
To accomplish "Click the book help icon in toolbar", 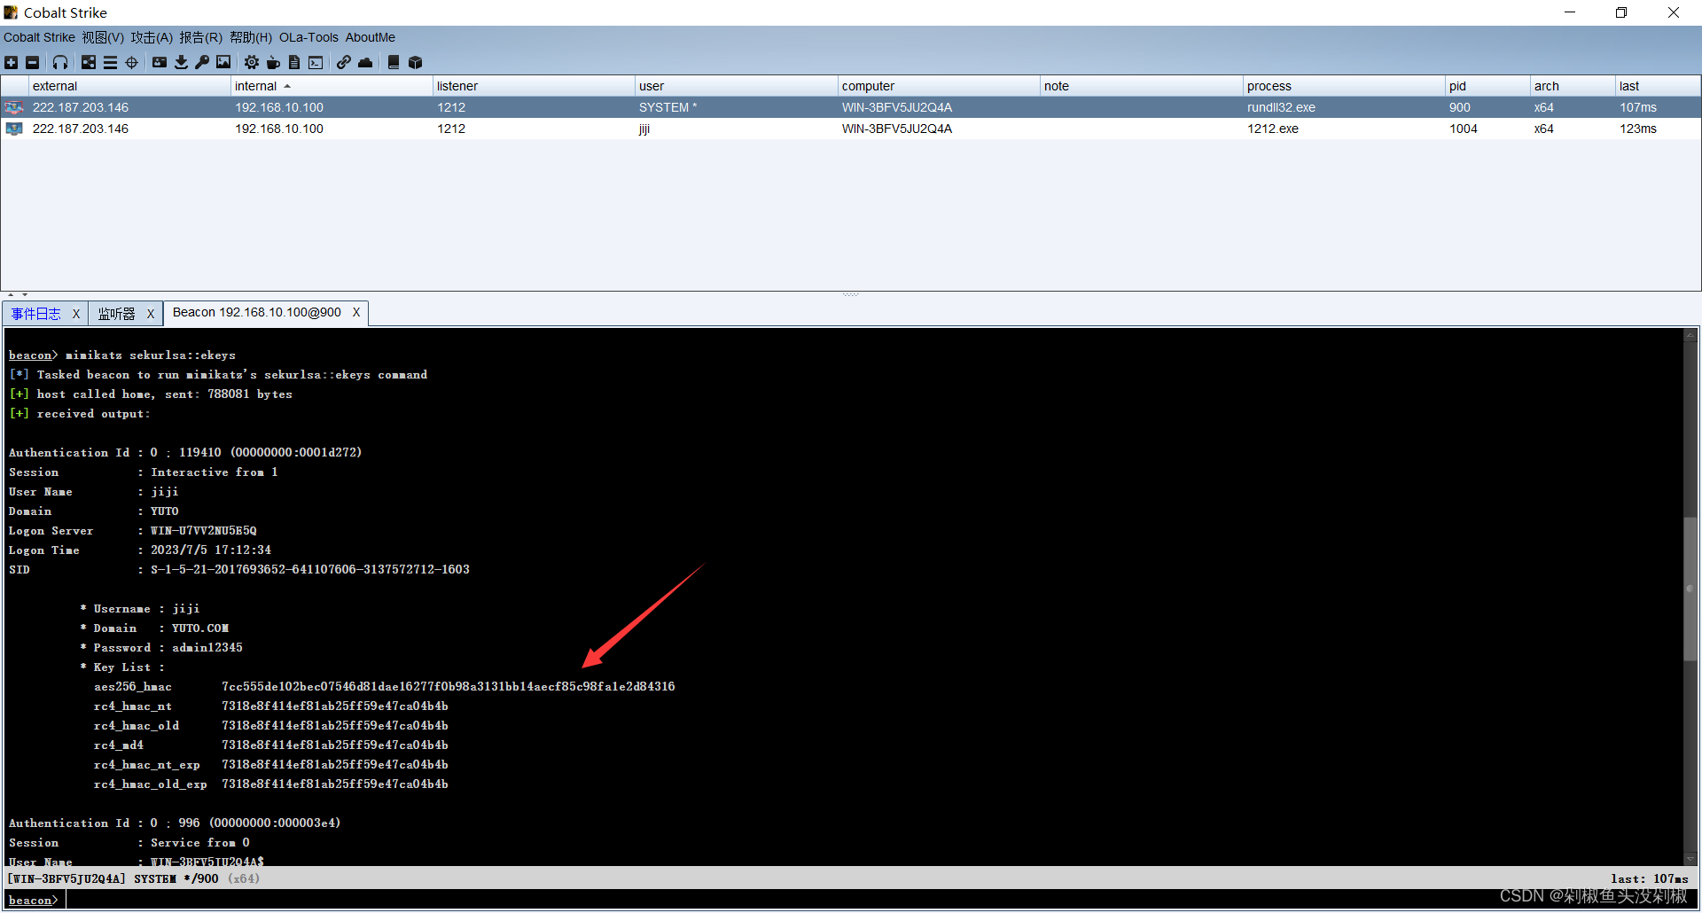I will point(394,62).
